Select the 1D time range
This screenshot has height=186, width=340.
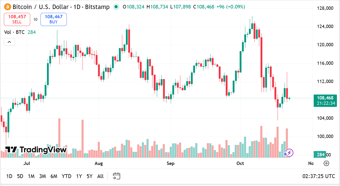[x=9, y=176]
